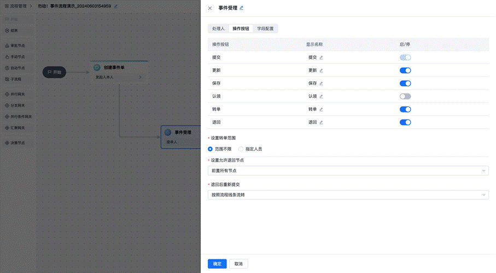The image size is (496, 273).
Task: Toggle the 提交 button switch
Action: 405,57
